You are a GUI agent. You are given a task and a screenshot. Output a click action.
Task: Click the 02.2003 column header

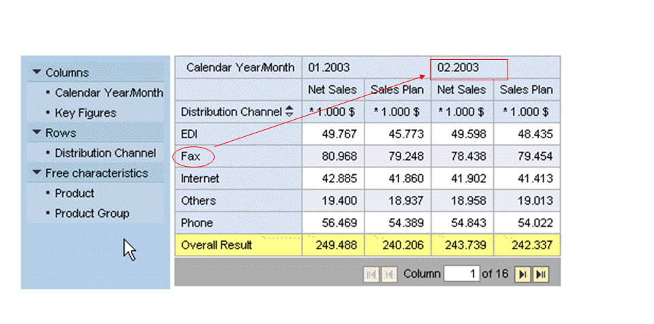pyautogui.click(x=458, y=67)
